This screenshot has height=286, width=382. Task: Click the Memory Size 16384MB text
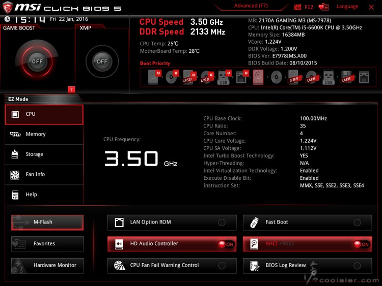(x=276, y=35)
